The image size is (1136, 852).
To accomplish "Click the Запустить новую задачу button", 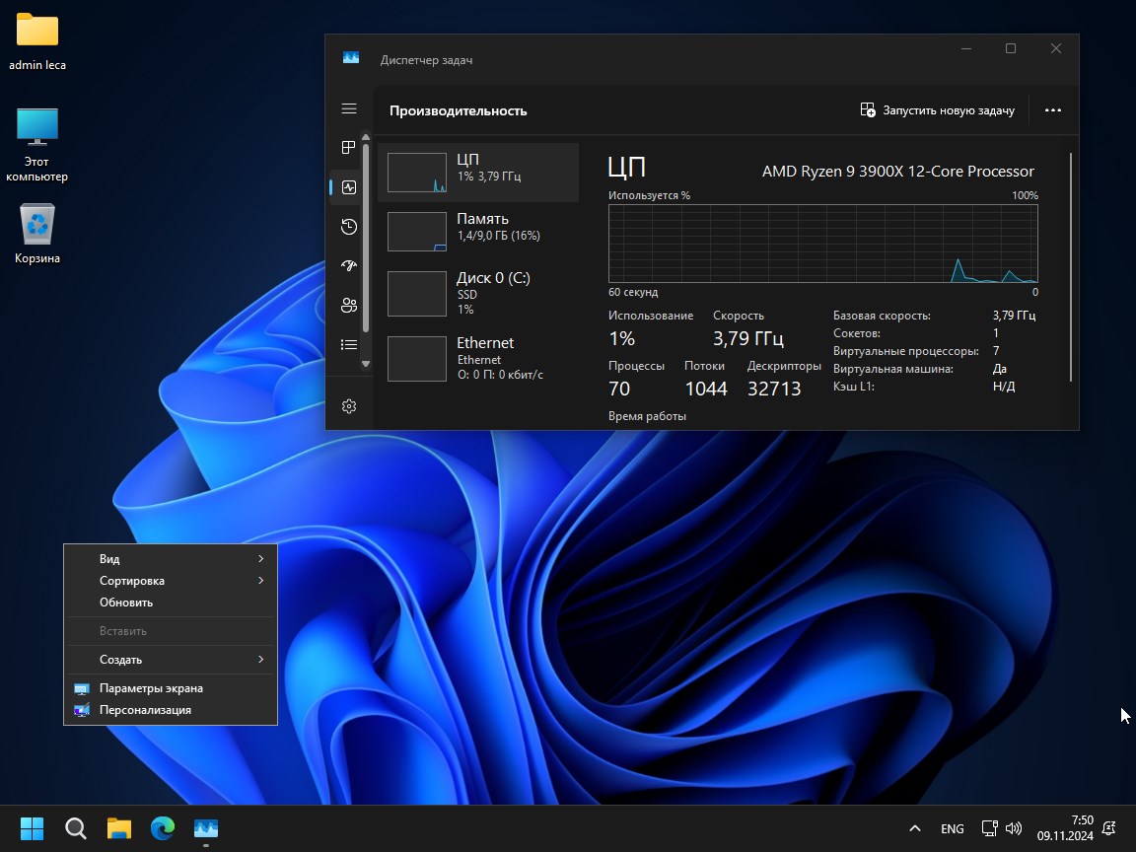I will click(938, 109).
